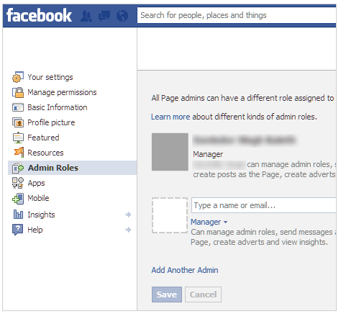
Task: Expand the Insights arrow
Action: pyautogui.click(x=128, y=215)
